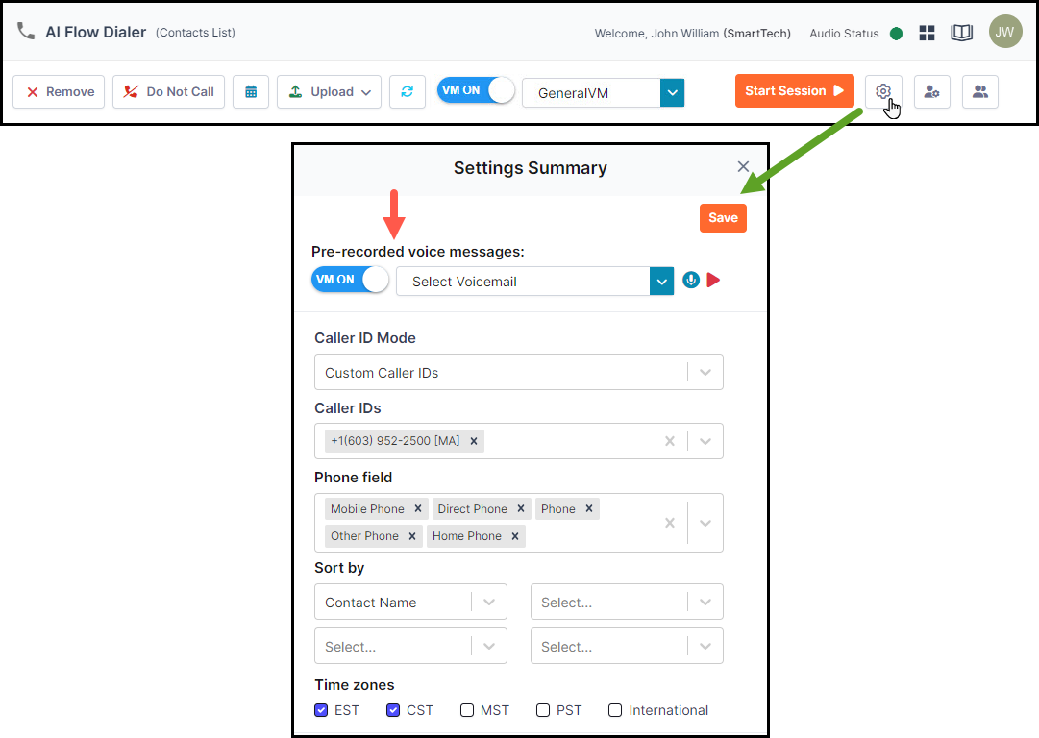Screen dimensions: 1039x738
Task: Remove the +1(603) 952-2500 caller ID tag
Action: 474,441
